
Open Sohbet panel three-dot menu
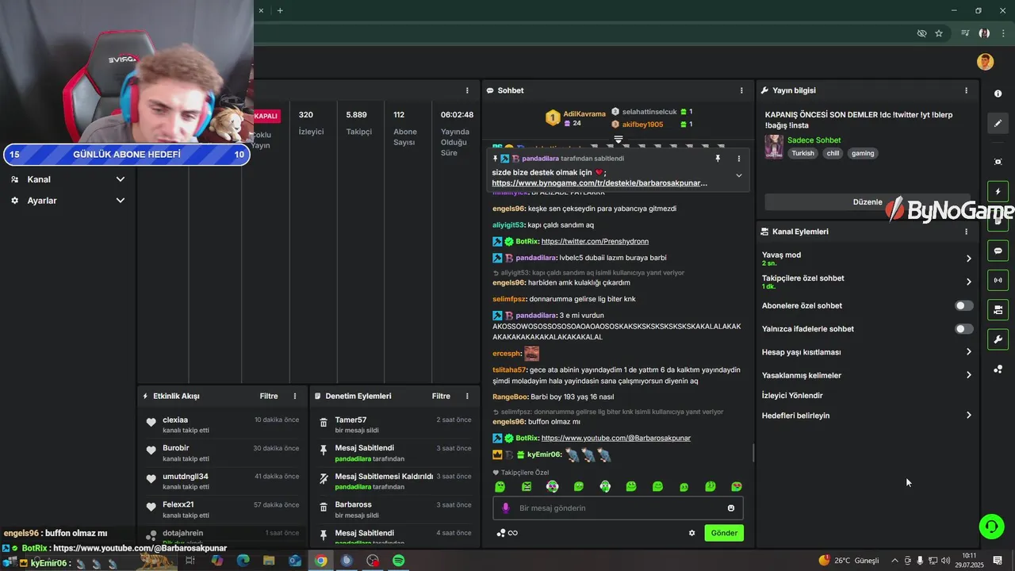[741, 90]
